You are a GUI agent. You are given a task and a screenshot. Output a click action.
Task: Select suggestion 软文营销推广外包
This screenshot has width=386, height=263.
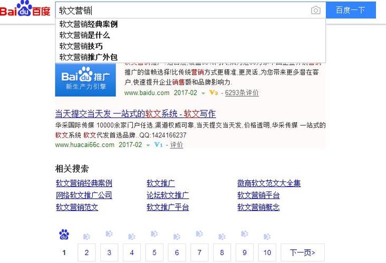pos(190,57)
